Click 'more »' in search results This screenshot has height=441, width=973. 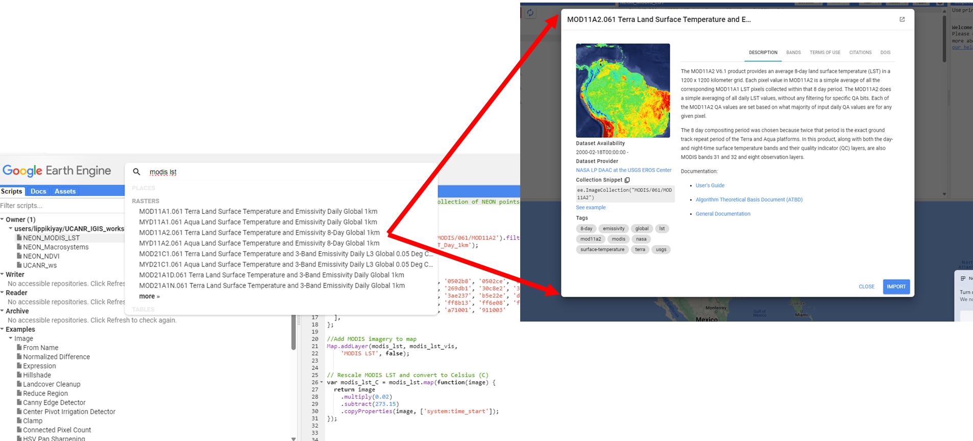pyautogui.click(x=150, y=297)
